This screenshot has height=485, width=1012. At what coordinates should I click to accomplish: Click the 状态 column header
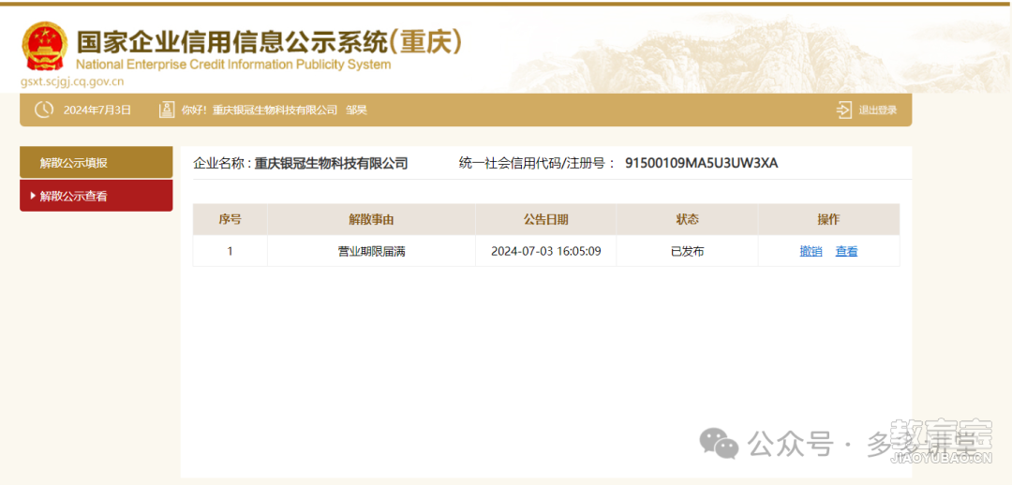tap(688, 219)
